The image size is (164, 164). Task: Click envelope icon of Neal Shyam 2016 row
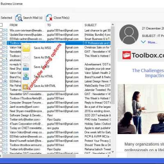click(5, 111)
